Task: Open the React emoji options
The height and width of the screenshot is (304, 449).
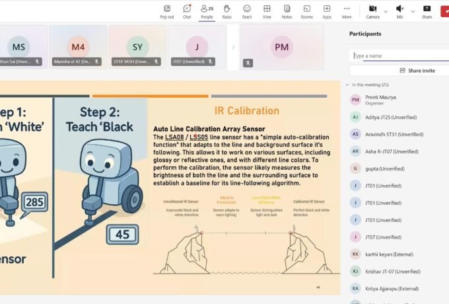Action: (x=247, y=11)
